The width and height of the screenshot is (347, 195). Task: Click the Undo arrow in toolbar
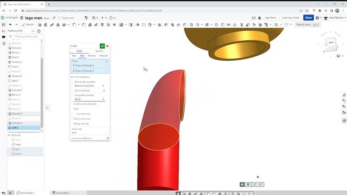tap(10, 24)
